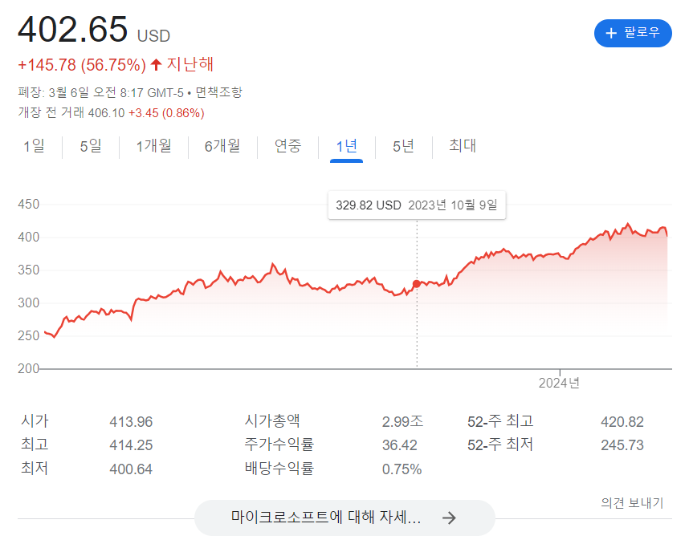The height and width of the screenshot is (540, 689).
Task: Click the 2024년 axis label
Action: [x=559, y=383]
